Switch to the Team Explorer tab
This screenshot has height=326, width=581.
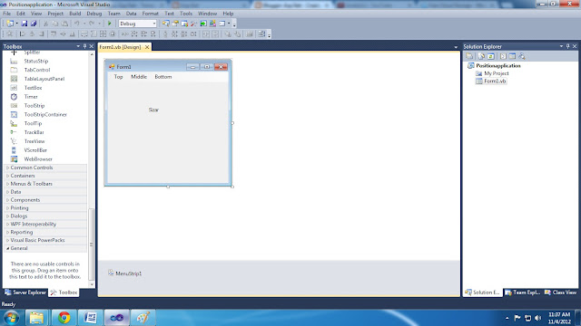click(x=523, y=292)
